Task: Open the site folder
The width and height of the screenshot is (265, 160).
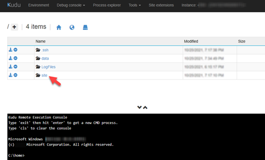Action: pyautogui.click(x=45, y=75)
